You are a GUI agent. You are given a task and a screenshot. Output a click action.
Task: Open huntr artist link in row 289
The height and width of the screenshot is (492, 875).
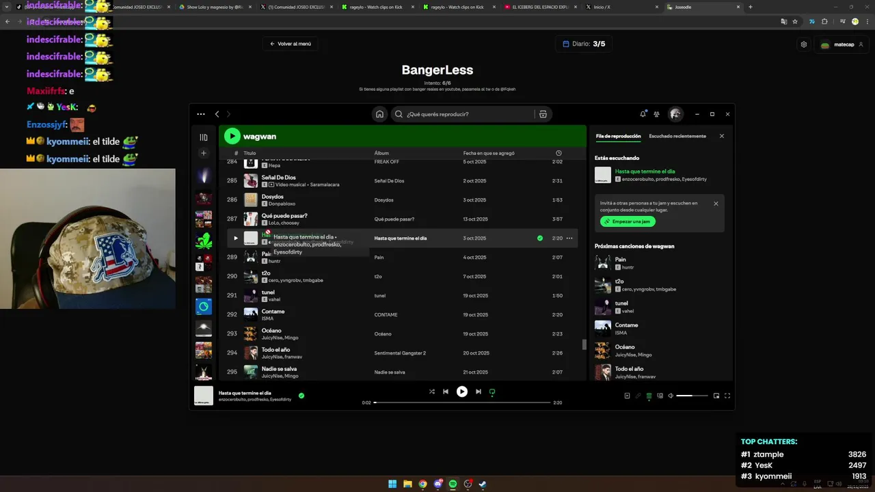click(274, 261)
